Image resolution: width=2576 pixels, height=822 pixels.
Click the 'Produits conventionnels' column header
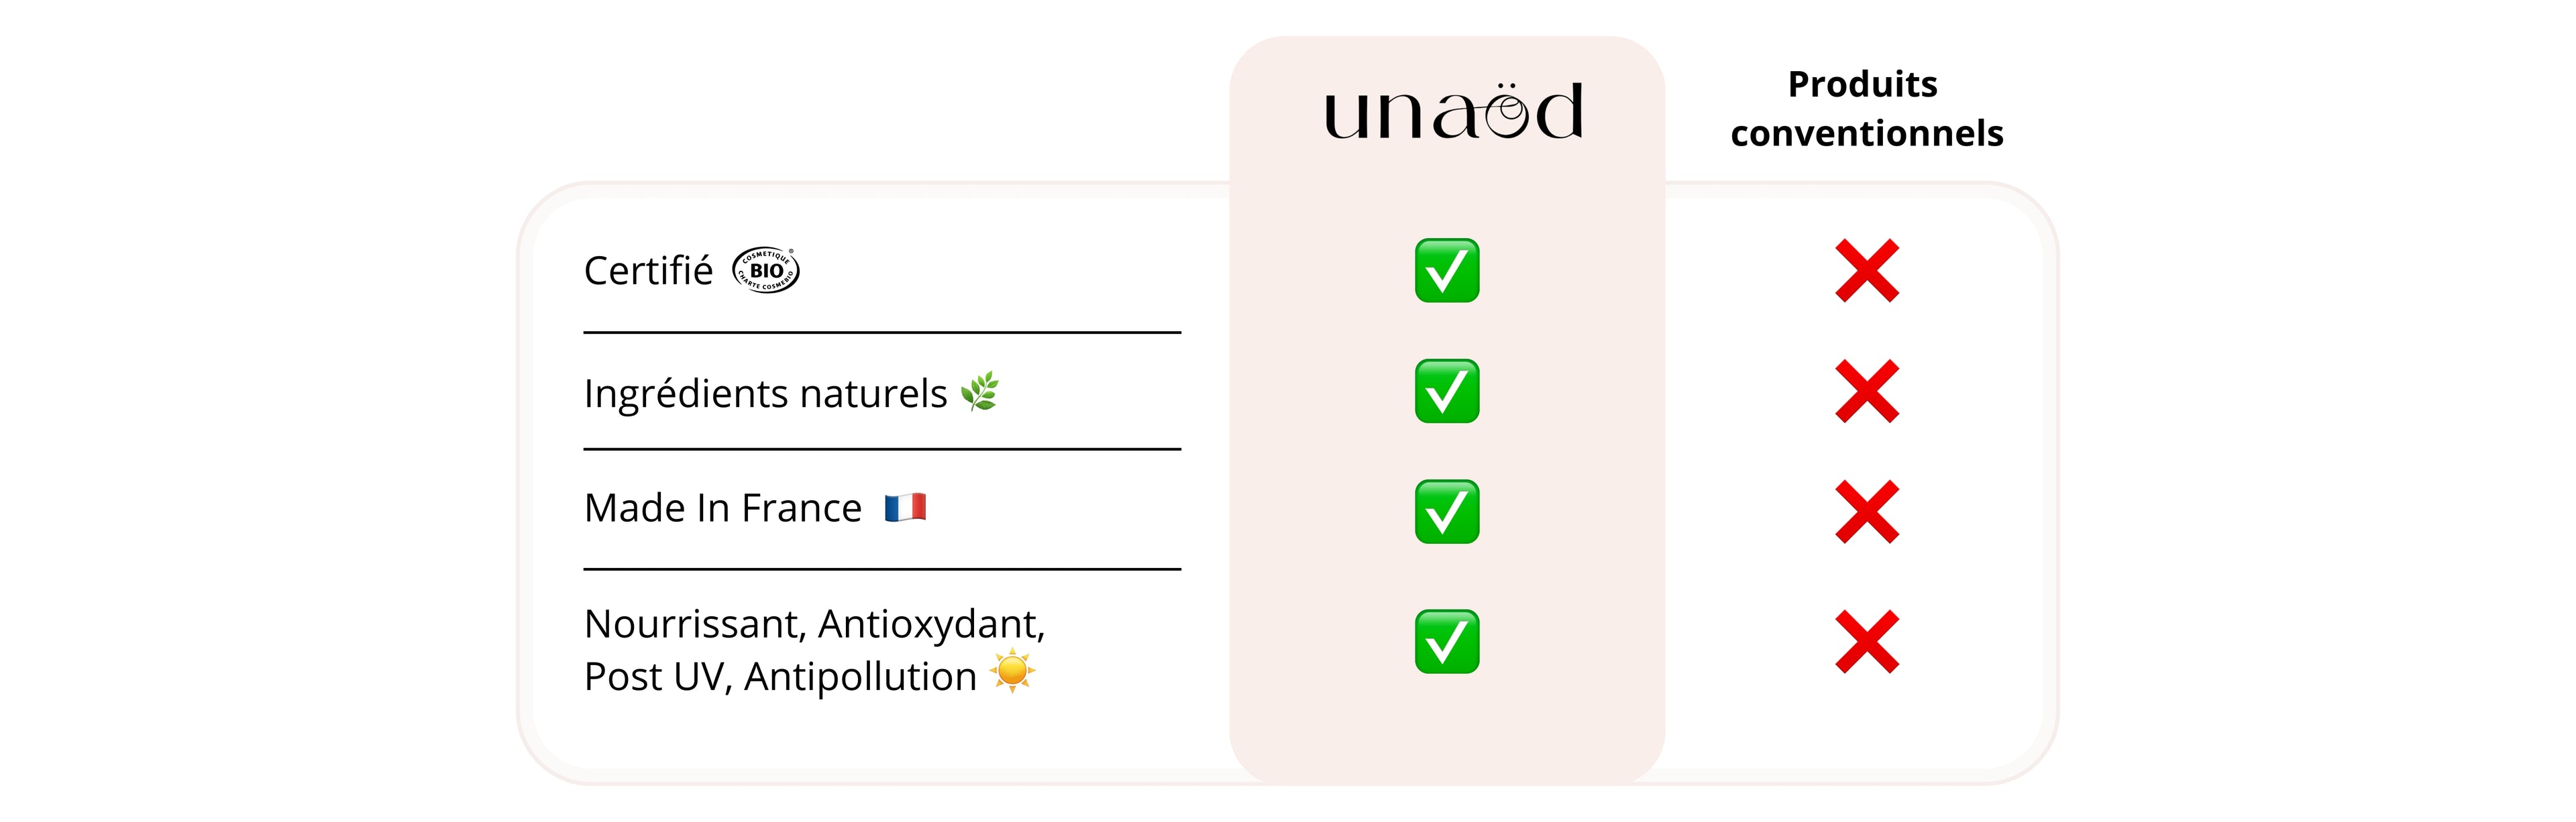[x=1866, y=108]
